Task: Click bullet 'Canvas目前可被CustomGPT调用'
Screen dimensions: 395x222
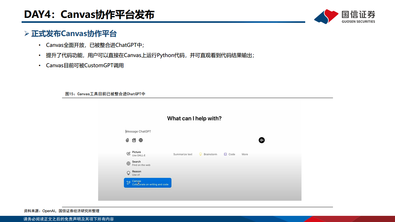Action: pyautogui.click(x=85, y=65)
